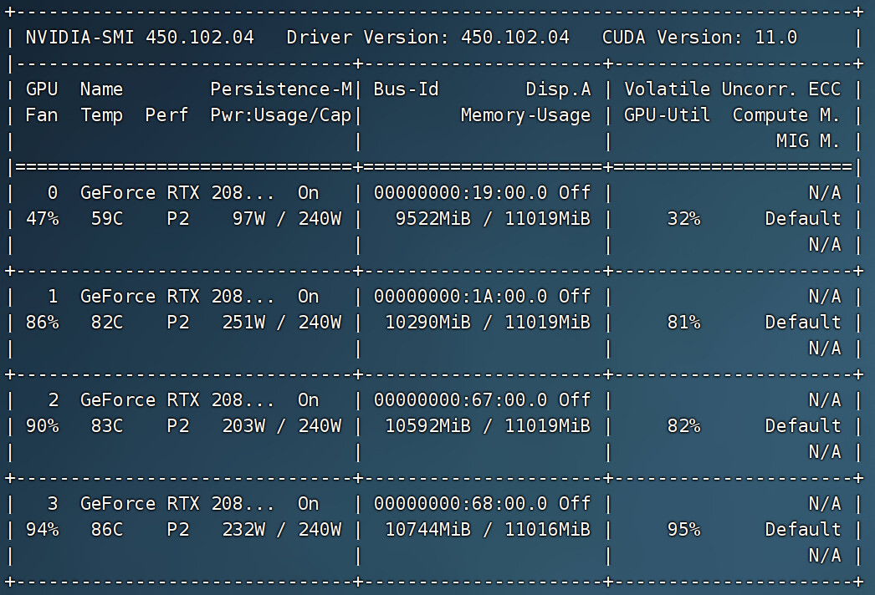Click the 86C temperature reading
The height and width of the screenshot is (595, 875).
click(x=107, y=530)
